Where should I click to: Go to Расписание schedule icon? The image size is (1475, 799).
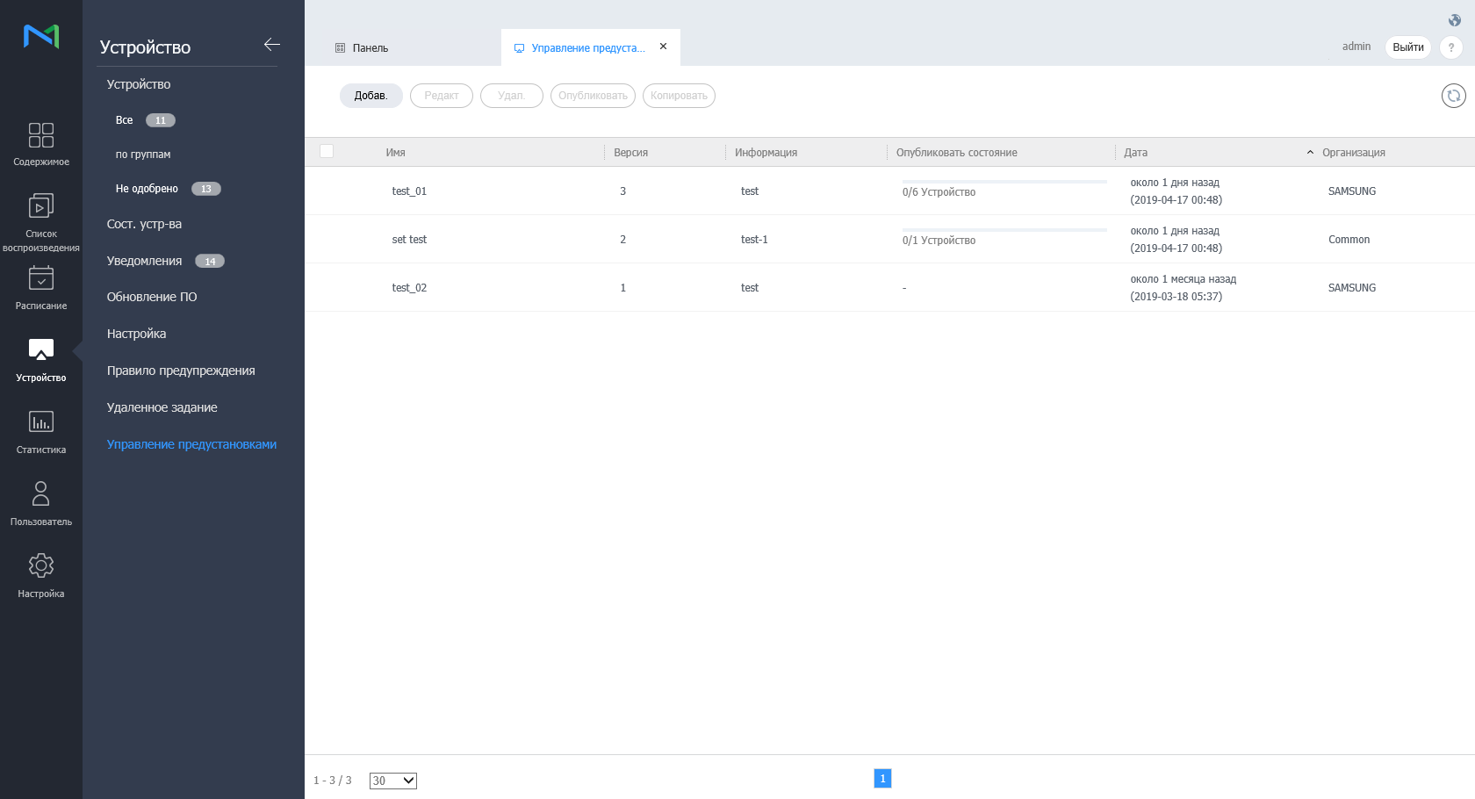pyautogui.click(x=41, y=278)
